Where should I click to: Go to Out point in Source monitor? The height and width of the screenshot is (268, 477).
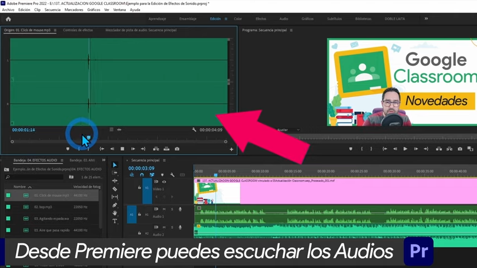143,149
